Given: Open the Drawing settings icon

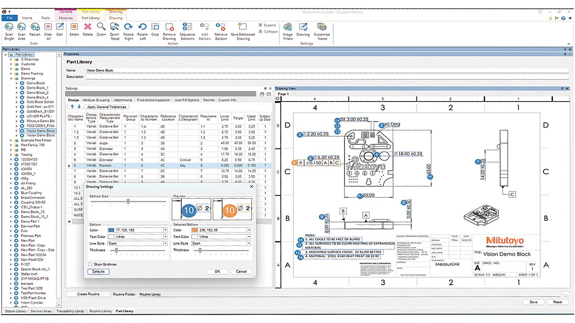Looking at the screenshot, I should 303,27.
